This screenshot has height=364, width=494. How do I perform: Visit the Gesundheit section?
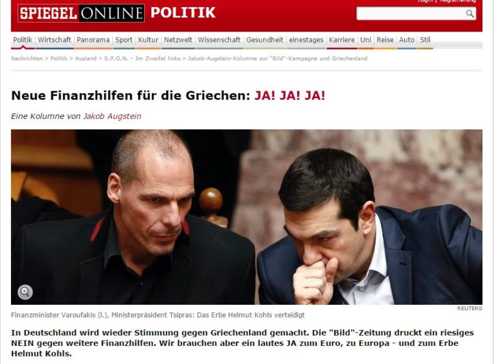264,40
